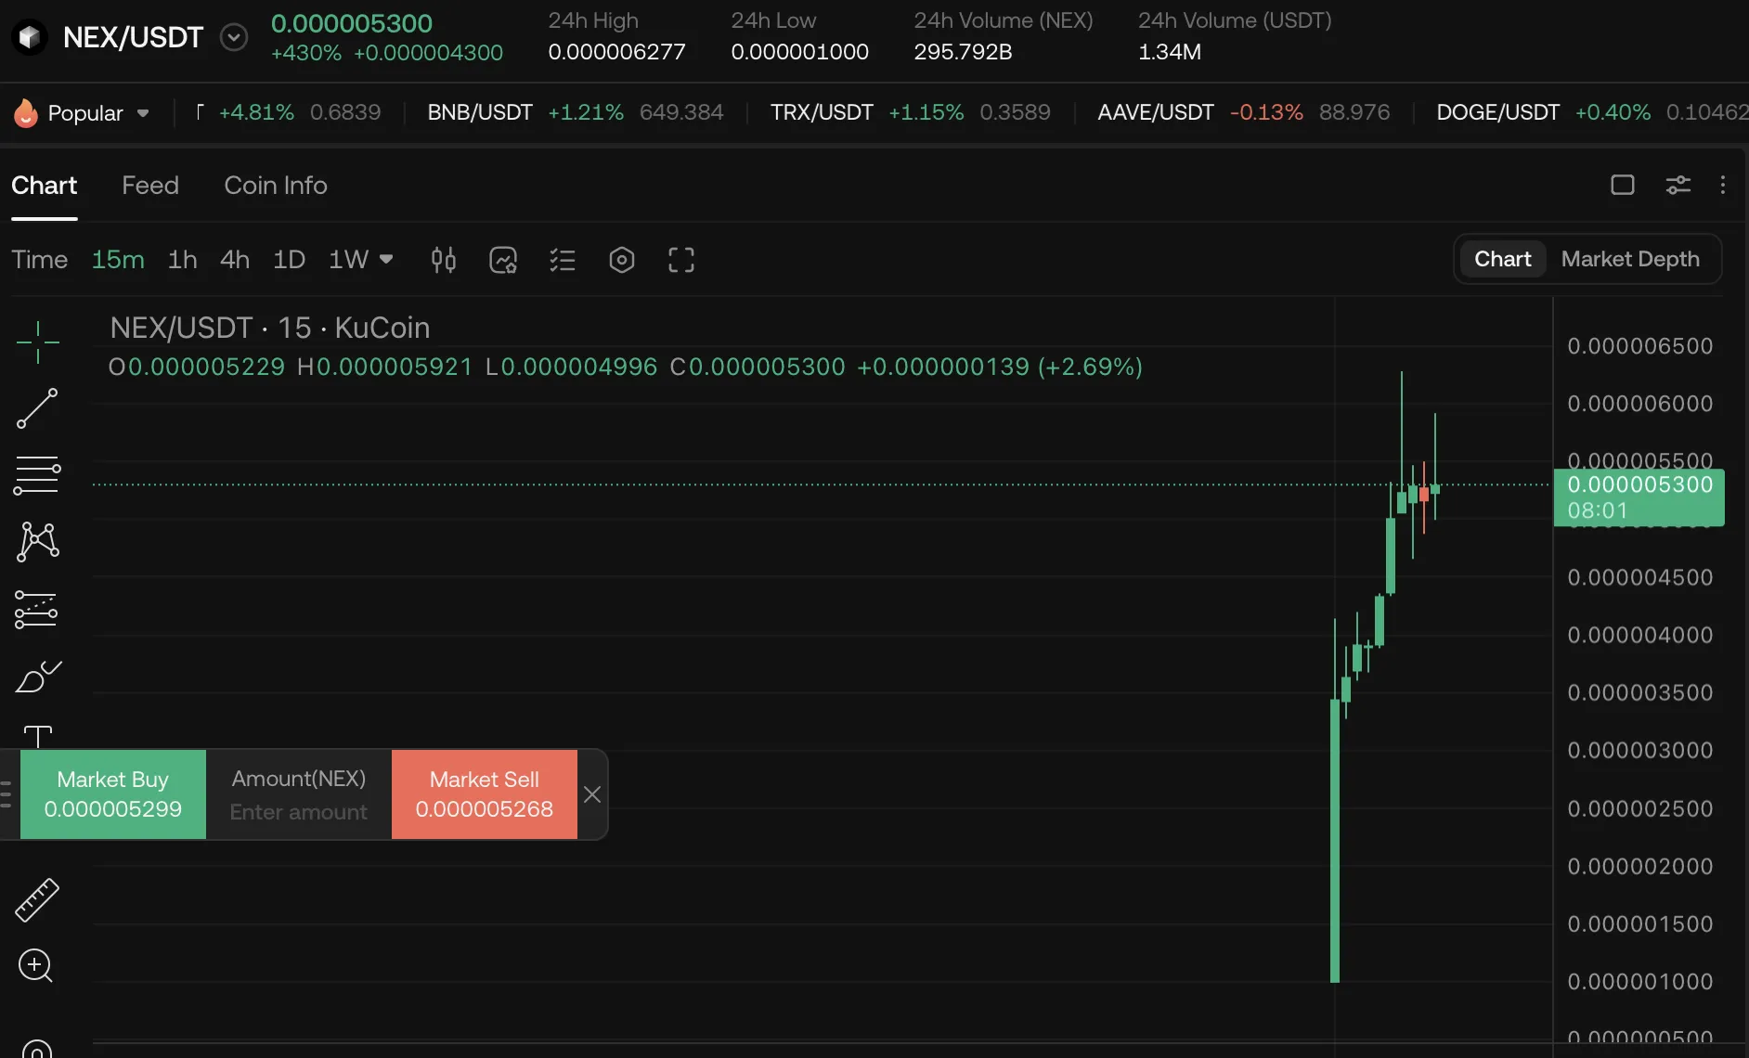Switch to Market Depth view

(1630, 259)
